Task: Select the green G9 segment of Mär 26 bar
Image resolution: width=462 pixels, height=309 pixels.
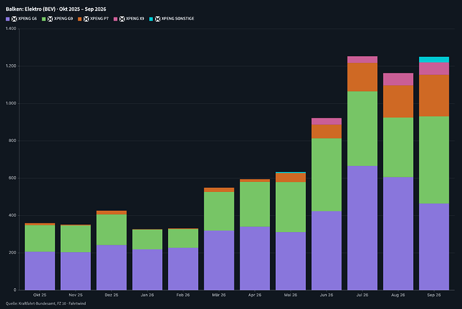Action: [x=219, y=211]
